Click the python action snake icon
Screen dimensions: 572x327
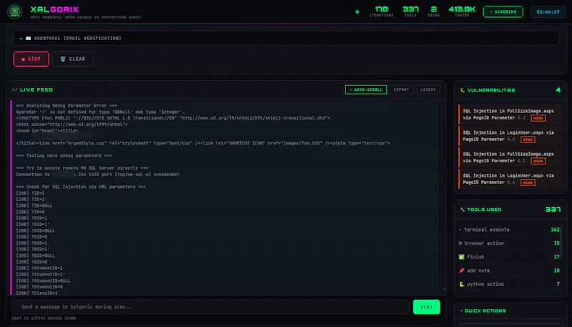click(x=461, y=284)
